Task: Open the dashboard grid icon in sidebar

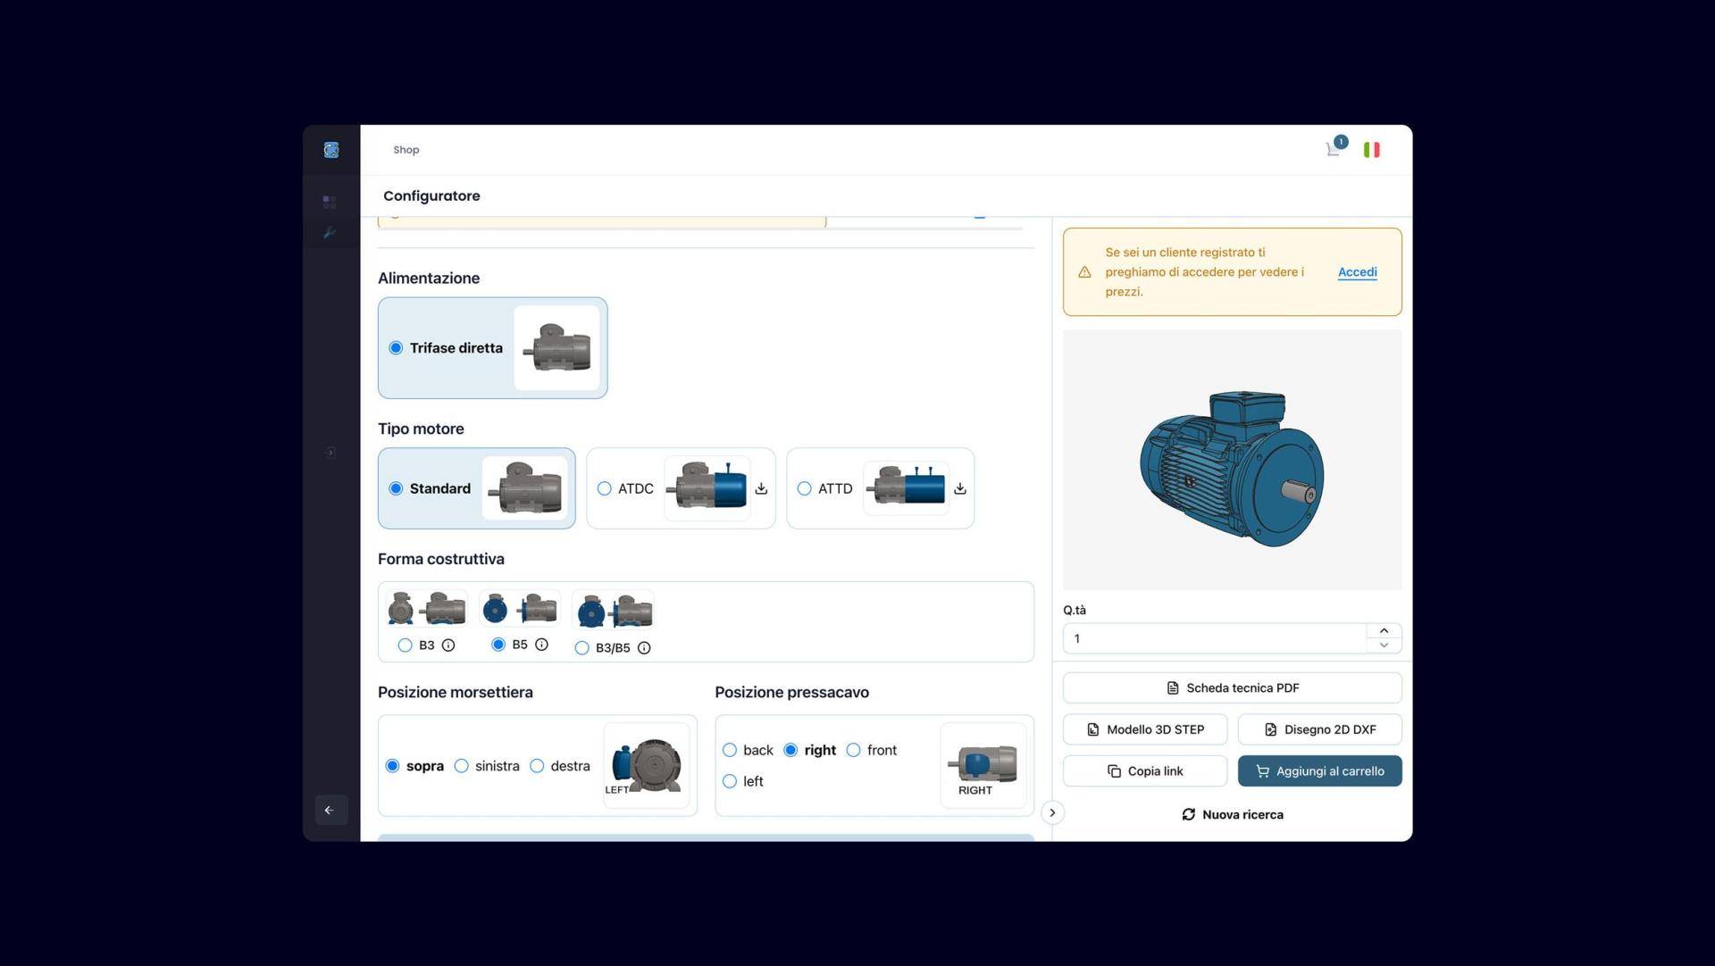Action: pyautogui.click(x=330, y=202)
